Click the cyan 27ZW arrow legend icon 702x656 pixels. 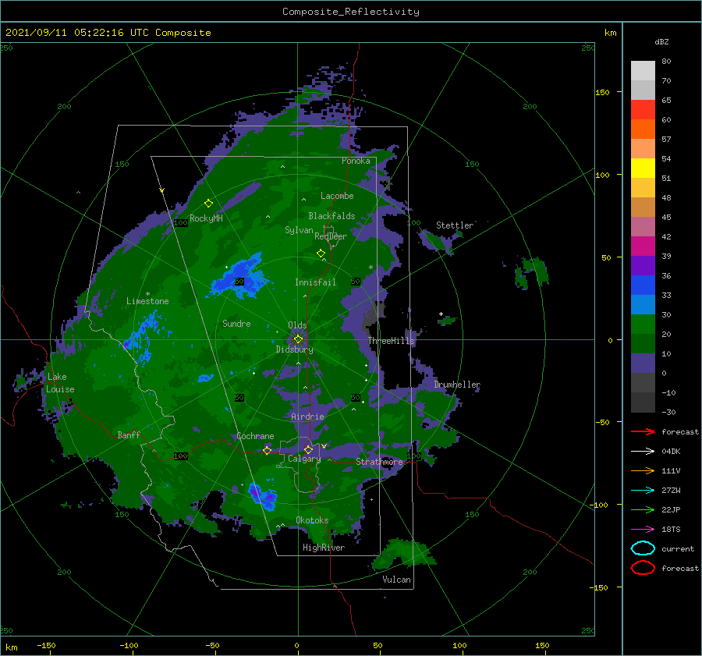643,491
